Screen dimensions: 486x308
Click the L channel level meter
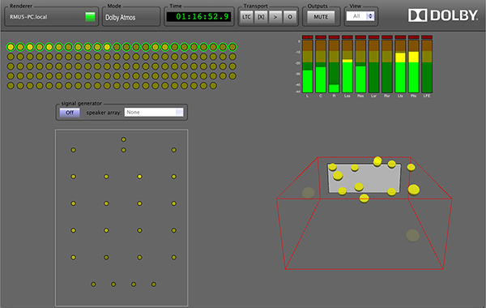(308, 66)
